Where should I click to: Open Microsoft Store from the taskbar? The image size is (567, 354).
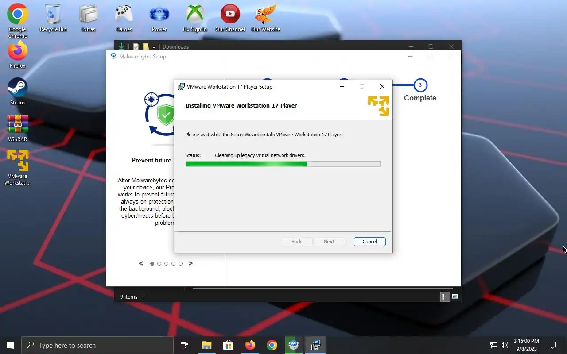click(229, 345)
